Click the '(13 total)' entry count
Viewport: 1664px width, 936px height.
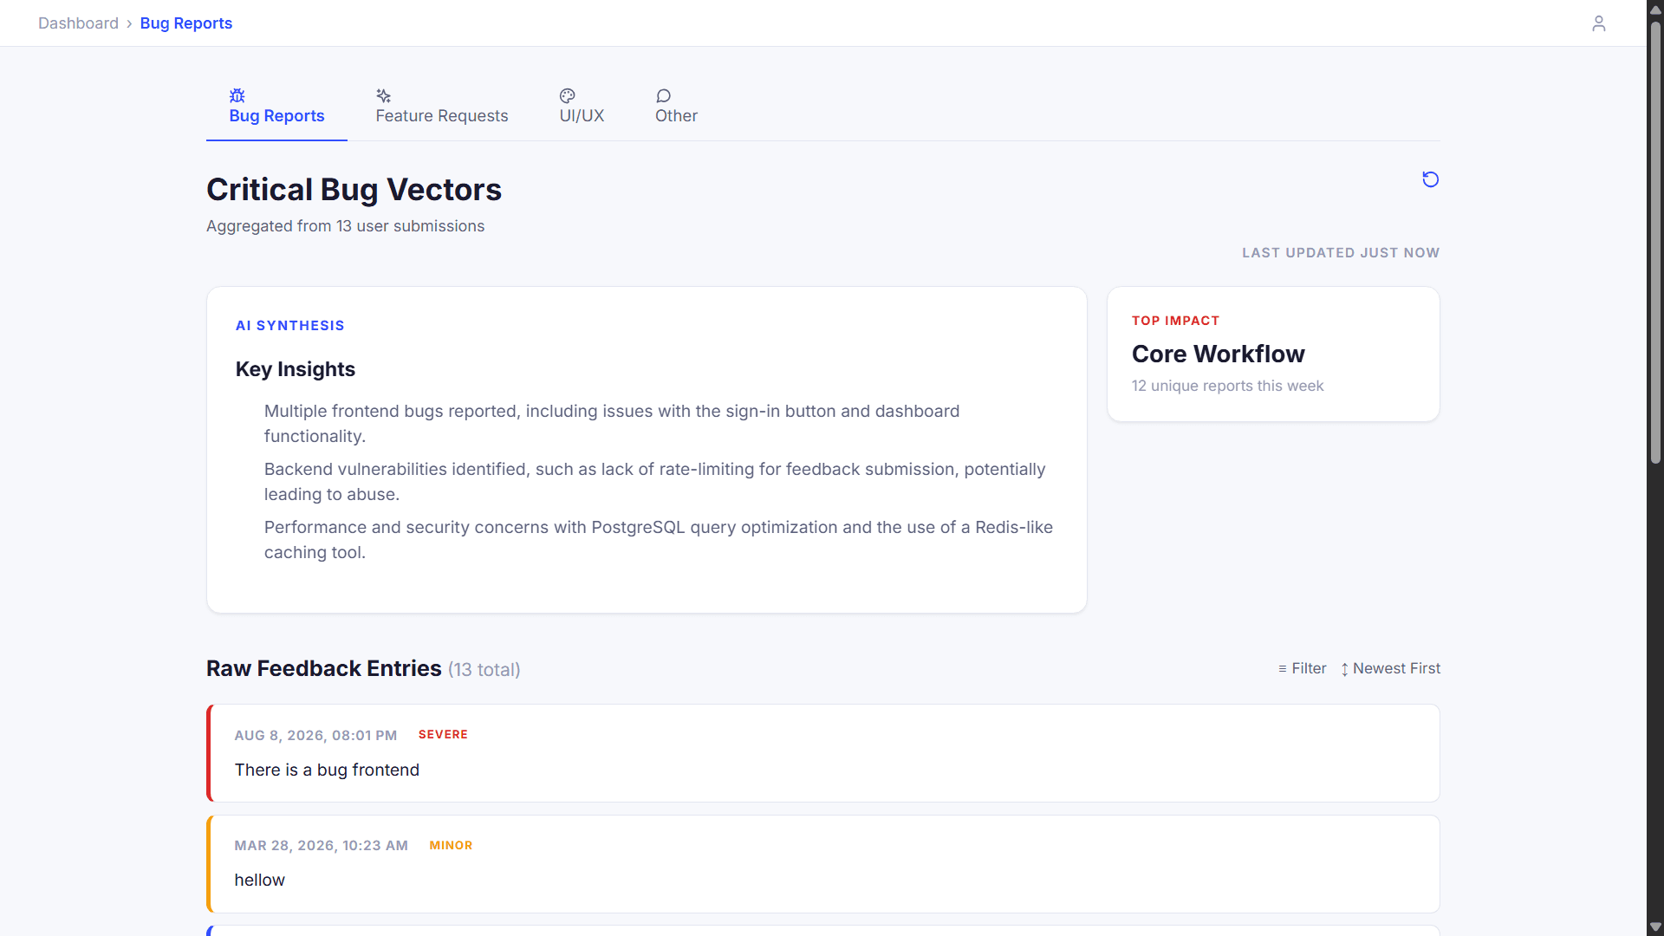click(484, 670)
